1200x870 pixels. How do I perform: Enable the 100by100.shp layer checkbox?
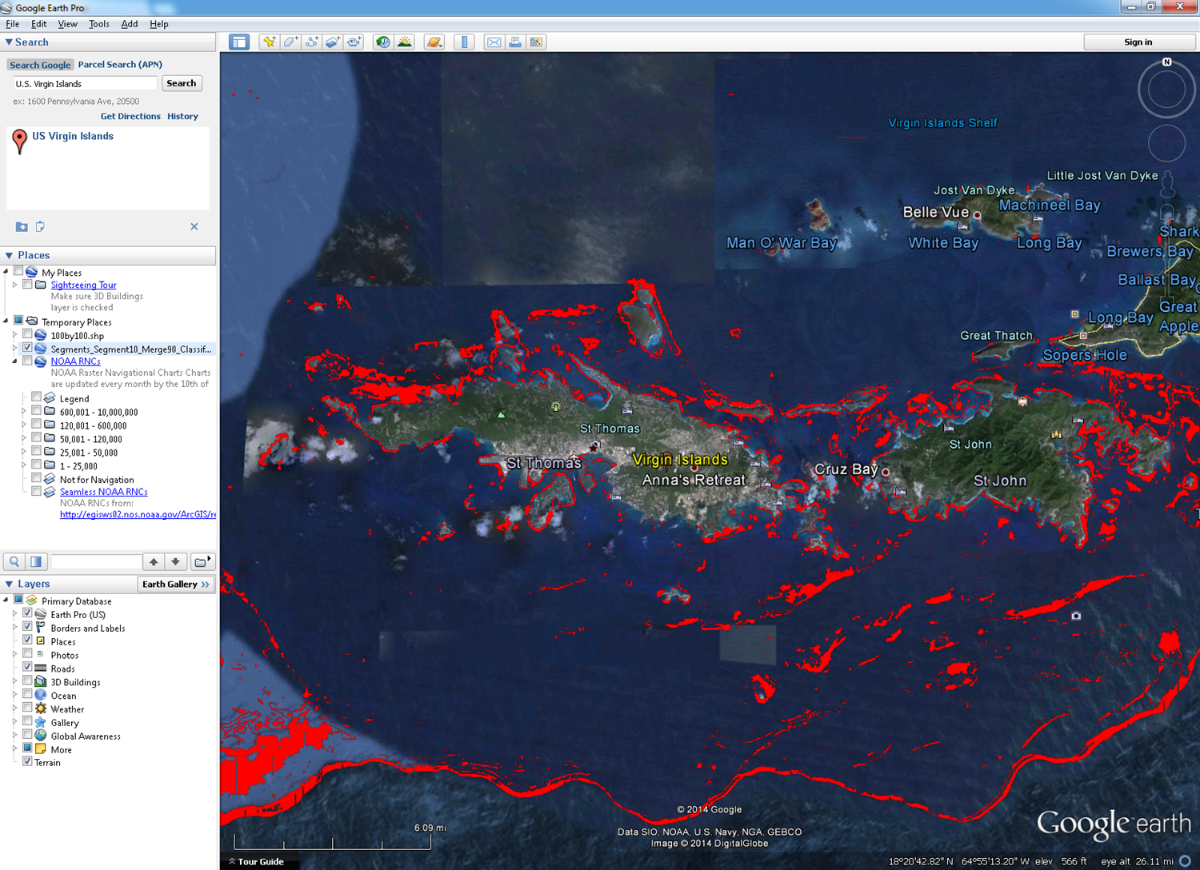pos(28,335)
